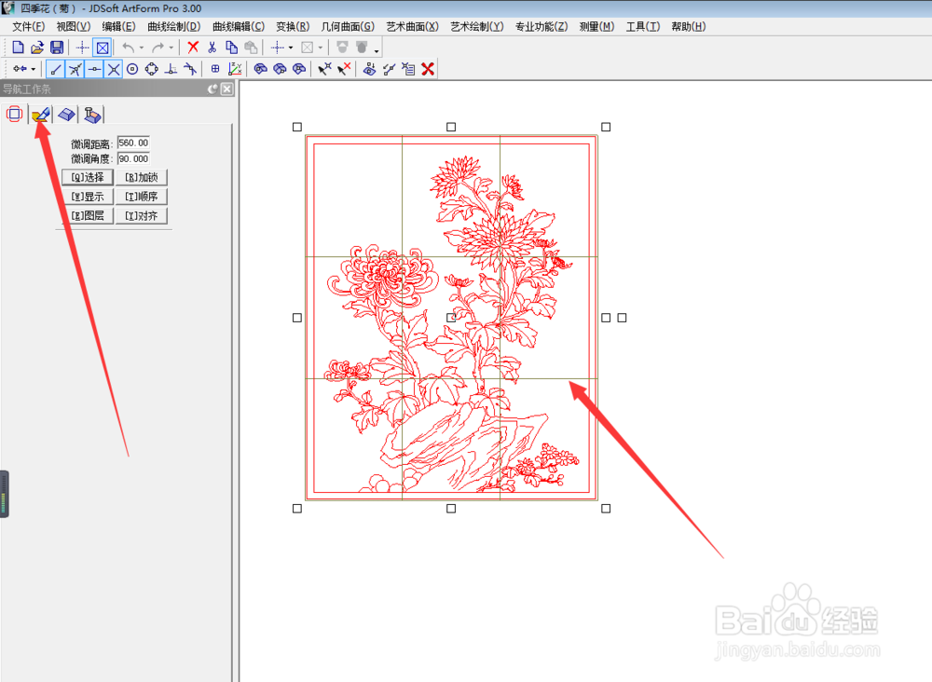Viewport: 932px width, 682px height.
Task: Click the small grid icon
Action: coord(215,69)
